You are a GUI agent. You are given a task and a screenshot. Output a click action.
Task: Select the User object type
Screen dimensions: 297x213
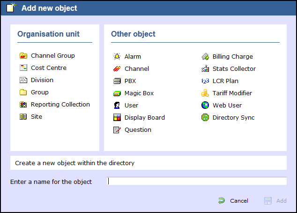coord(131,106)
